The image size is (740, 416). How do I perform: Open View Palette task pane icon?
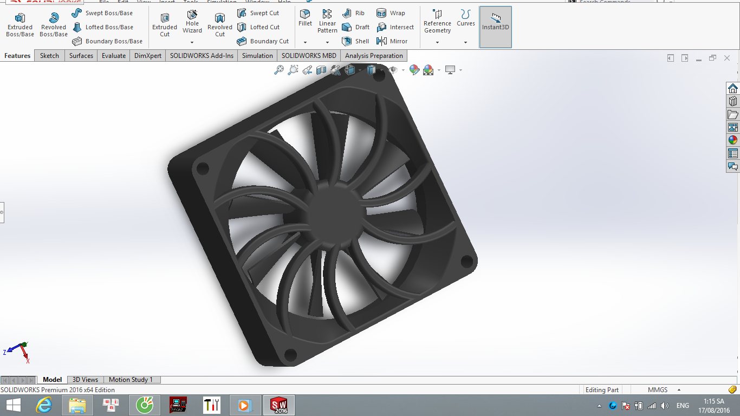(x=733, y=127)
